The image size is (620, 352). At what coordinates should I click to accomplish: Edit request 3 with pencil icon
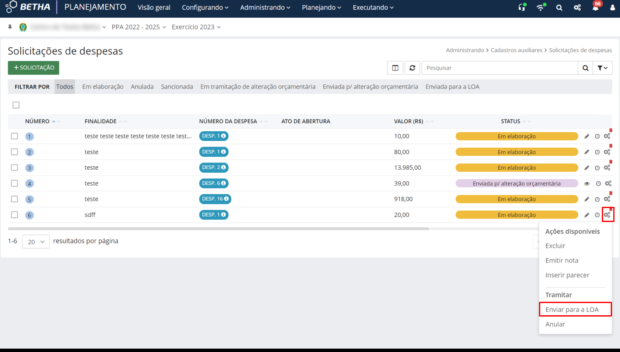tap(587, 168)
